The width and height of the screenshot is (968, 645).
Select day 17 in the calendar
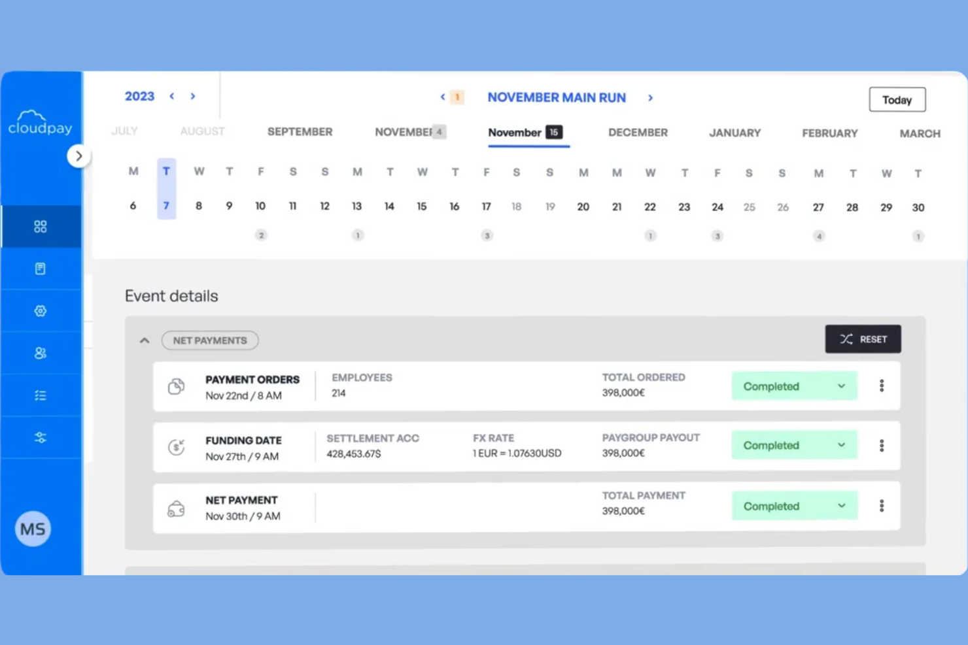click(486, 207)
